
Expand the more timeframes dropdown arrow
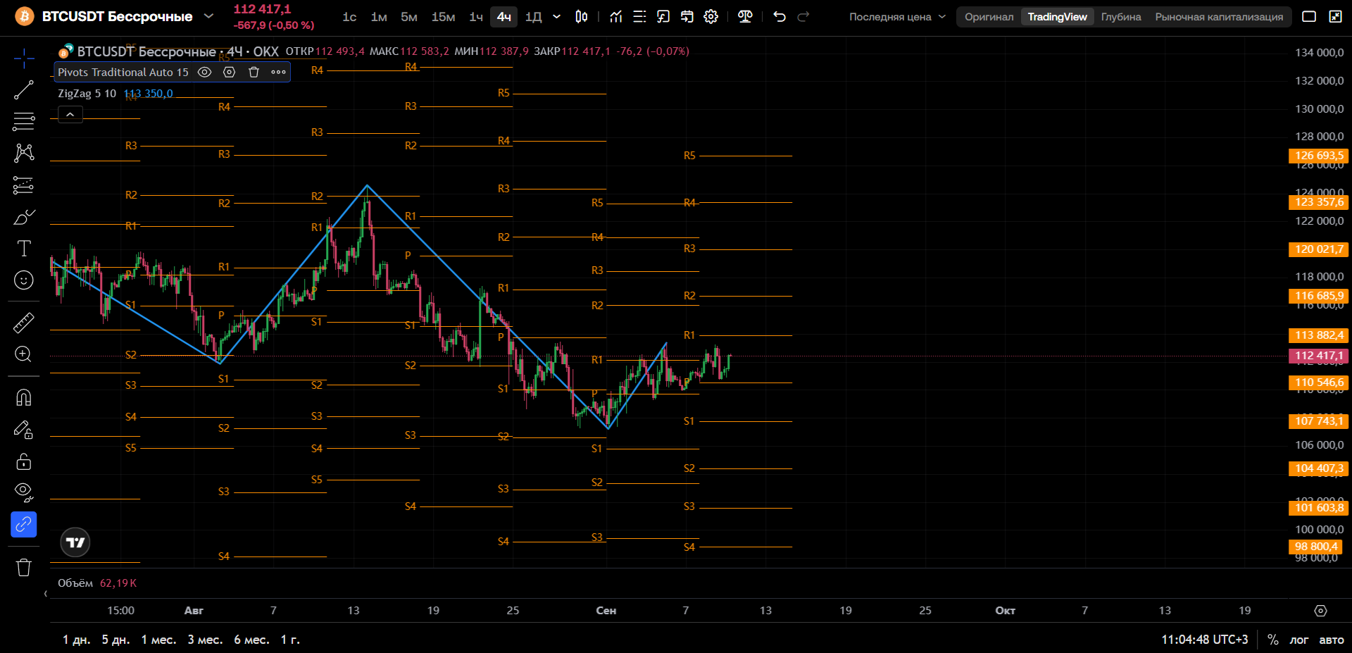coord(557,17)
